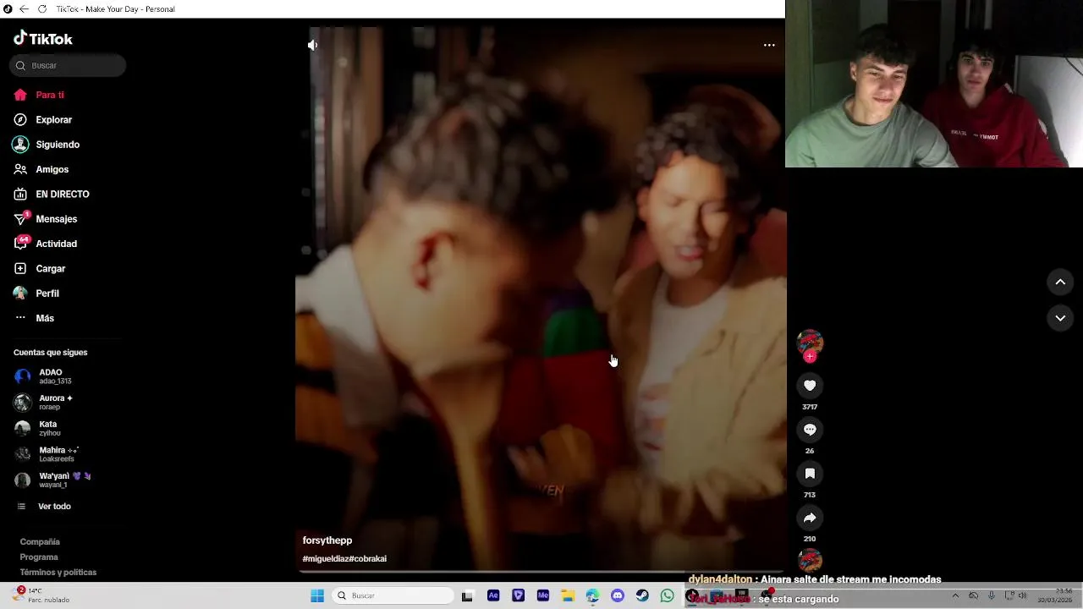Click the taskbar Buscar search box

(x=393, y=595)
